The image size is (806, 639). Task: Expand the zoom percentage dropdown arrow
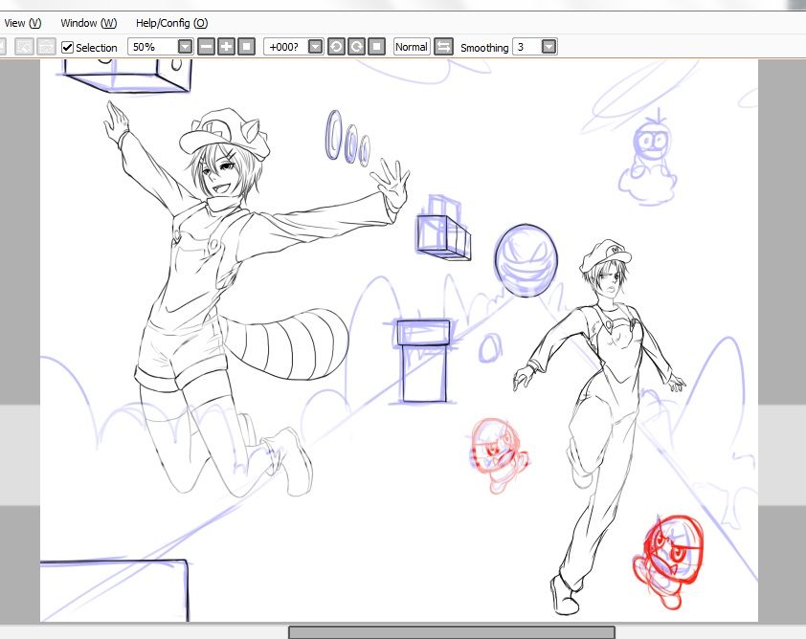185,47
